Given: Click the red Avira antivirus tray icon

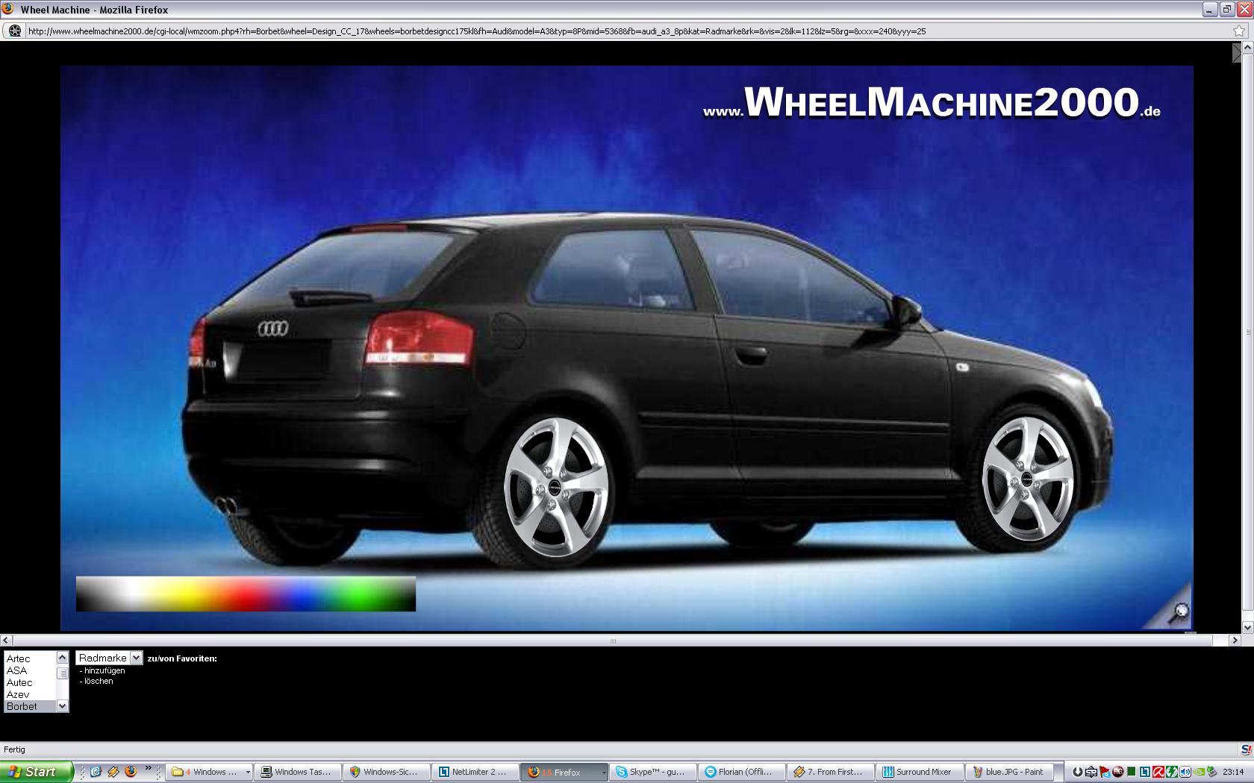Looking at the screenshot, I should pyautogui.click(x=1158, y=772).
